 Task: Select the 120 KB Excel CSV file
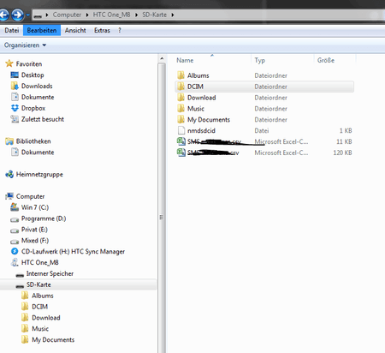[x=264, y=153]
